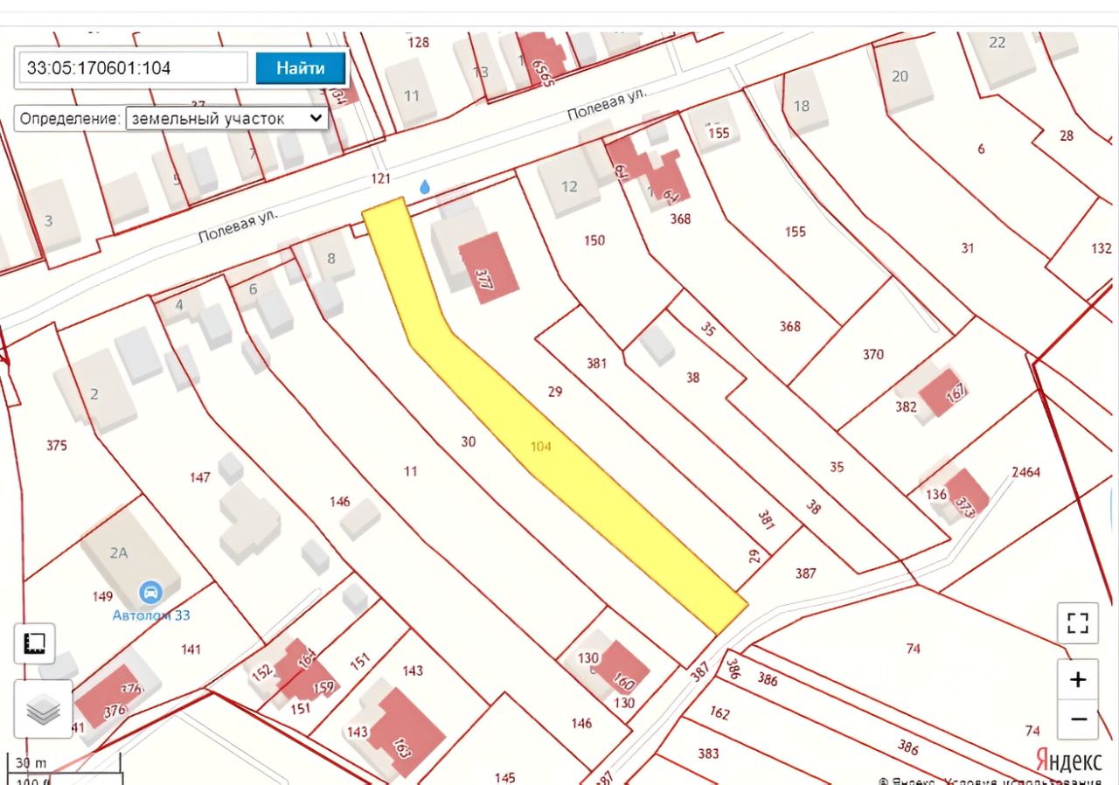Click parcel label 150

tap(594, 240)
